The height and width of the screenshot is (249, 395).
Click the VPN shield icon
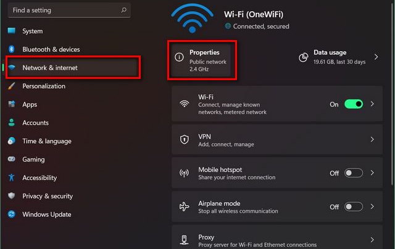(185, 139)
